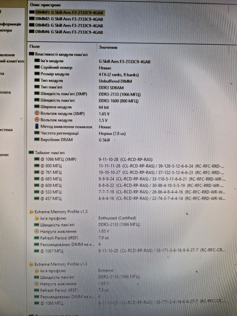237x316 pixels.
Task: Click the icon beside 'Швидкість пам'яті (XMP)'
Action: 37,93
